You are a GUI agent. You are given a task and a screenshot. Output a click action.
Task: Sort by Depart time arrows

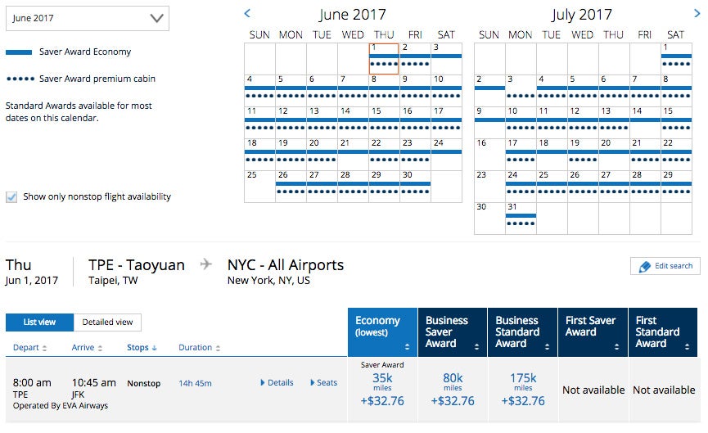[x=44, y=348]
